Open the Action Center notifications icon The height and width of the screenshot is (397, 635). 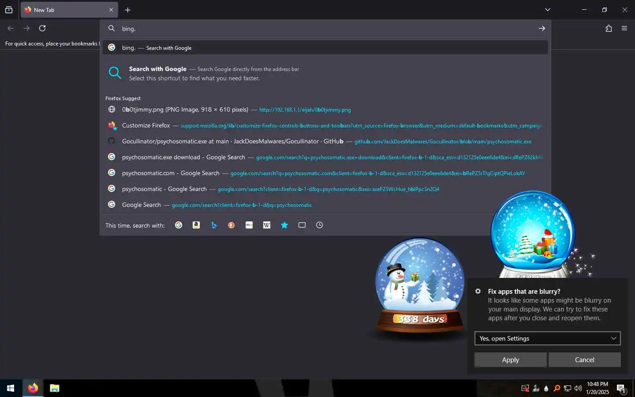pos(621,389)
